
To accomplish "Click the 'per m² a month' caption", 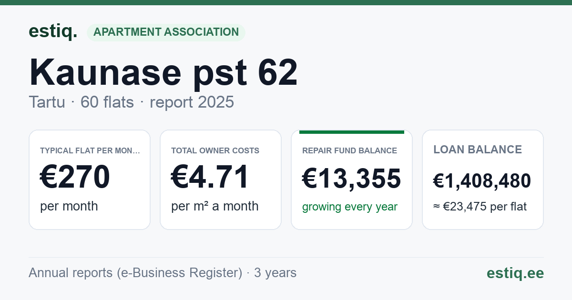I will [x=215, y=206].
